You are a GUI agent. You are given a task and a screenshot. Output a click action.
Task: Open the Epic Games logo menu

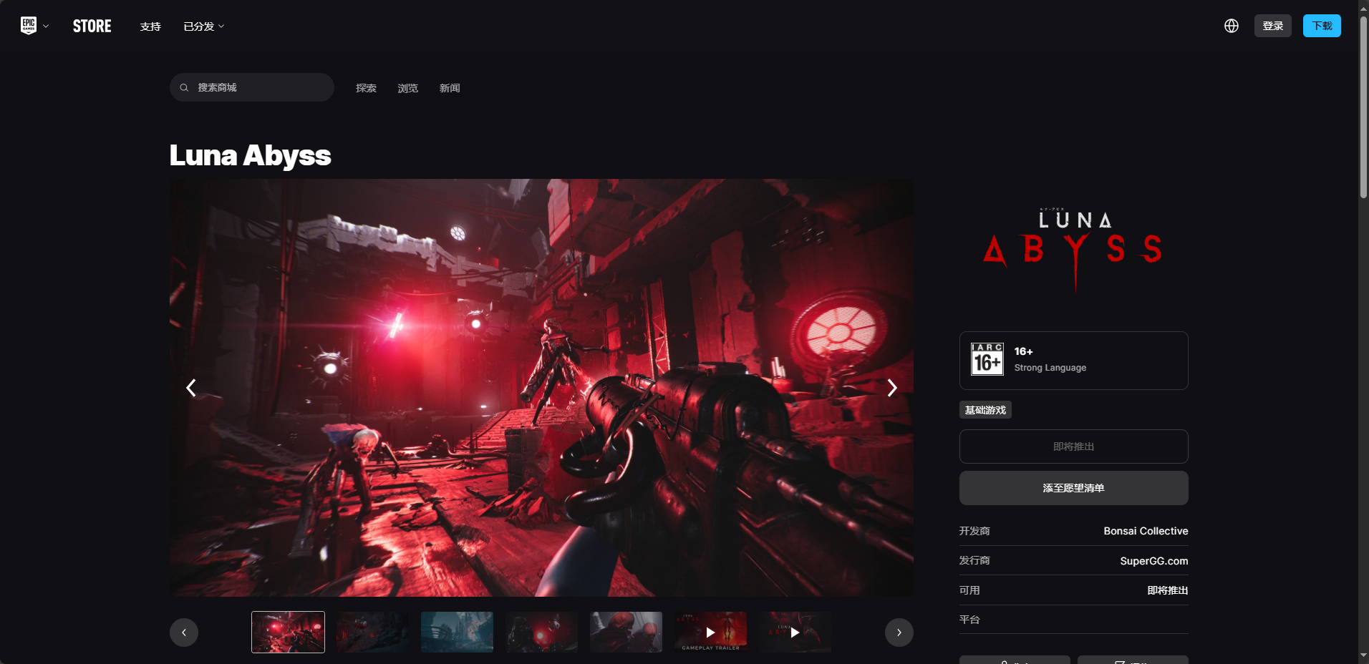click(29, 26)
